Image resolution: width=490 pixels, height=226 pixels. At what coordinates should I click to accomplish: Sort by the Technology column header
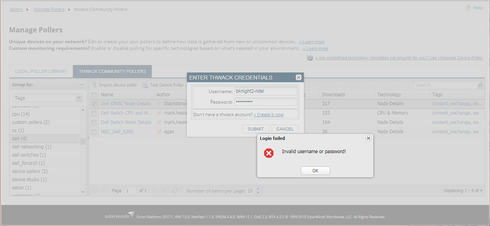tap(402, 94)
